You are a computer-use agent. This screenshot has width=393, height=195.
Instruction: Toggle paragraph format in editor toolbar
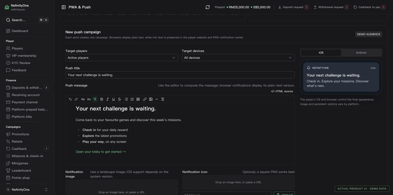tap(95, 99)
